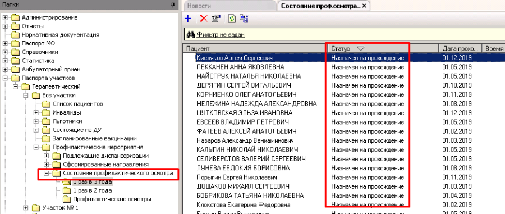Screen dimensions: 505x214
Task: Click the Профилактические осмотры folder icon
Action: click(67, 199)
